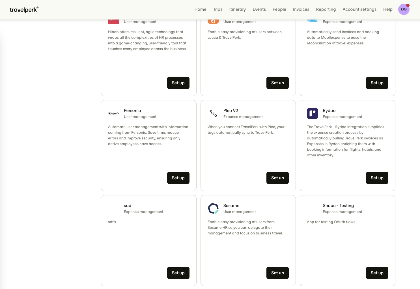The width and height of the screenshot is (420, 289).
Task: Set up the Lucca integration
Action: [x=277, y=83]
